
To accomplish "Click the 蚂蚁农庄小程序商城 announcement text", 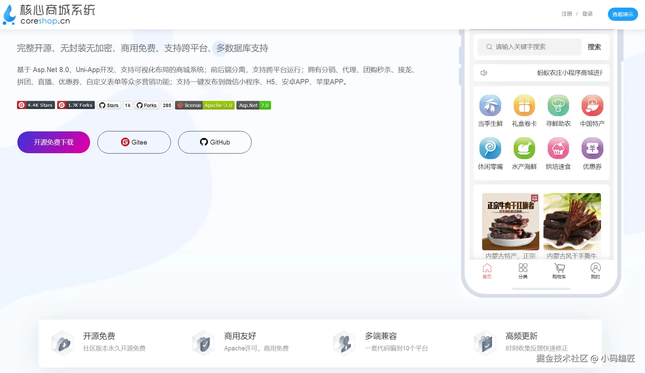I will [570, 73].
